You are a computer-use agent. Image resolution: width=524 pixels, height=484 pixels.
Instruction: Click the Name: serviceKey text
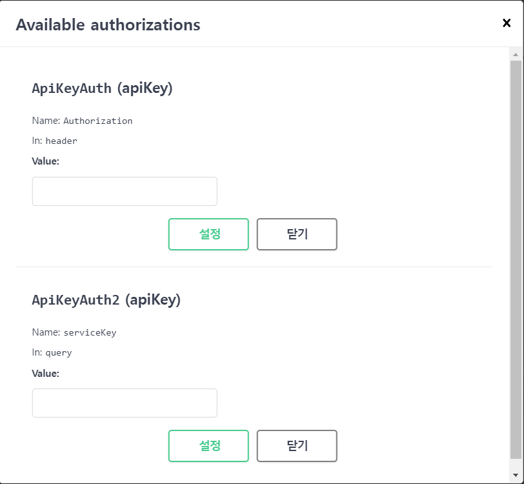74,332
